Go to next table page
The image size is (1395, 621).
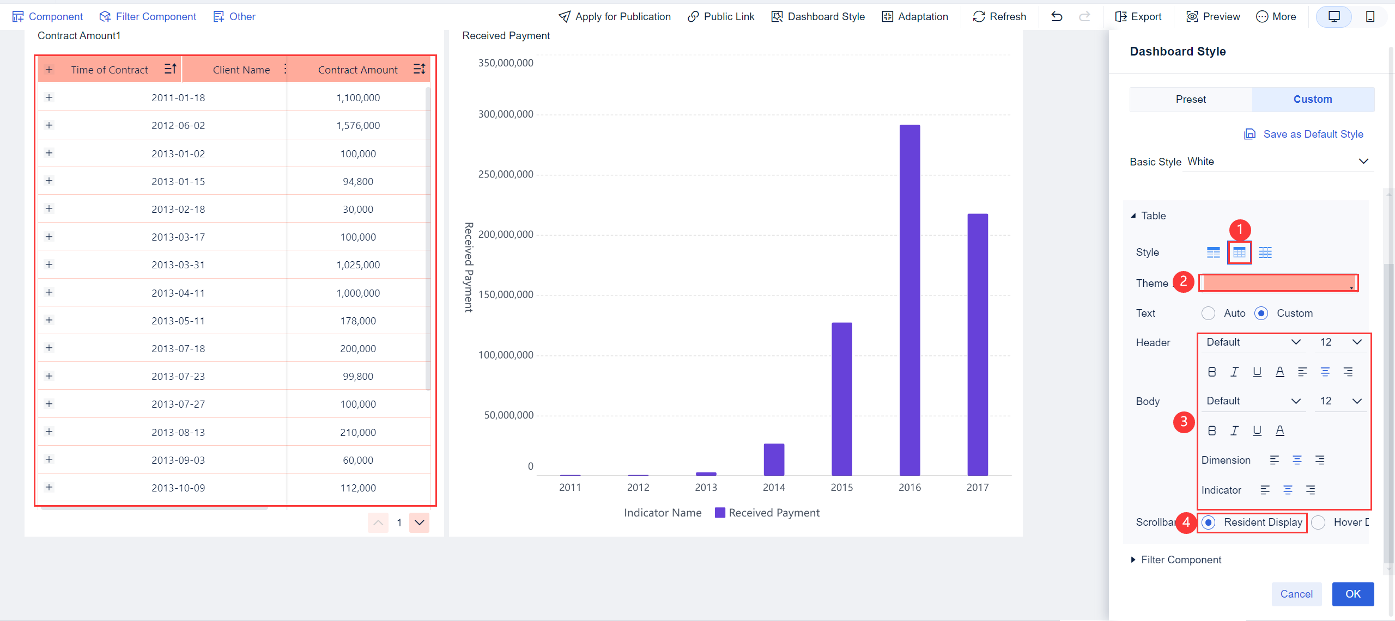[x=418, y=522]
